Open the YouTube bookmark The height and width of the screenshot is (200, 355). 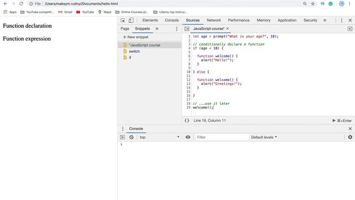click(85, 12)
